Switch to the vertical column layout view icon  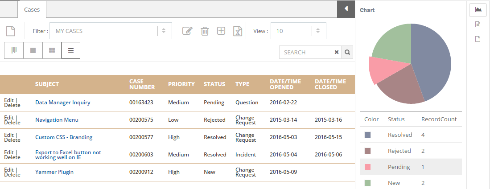tap(14, 50)
